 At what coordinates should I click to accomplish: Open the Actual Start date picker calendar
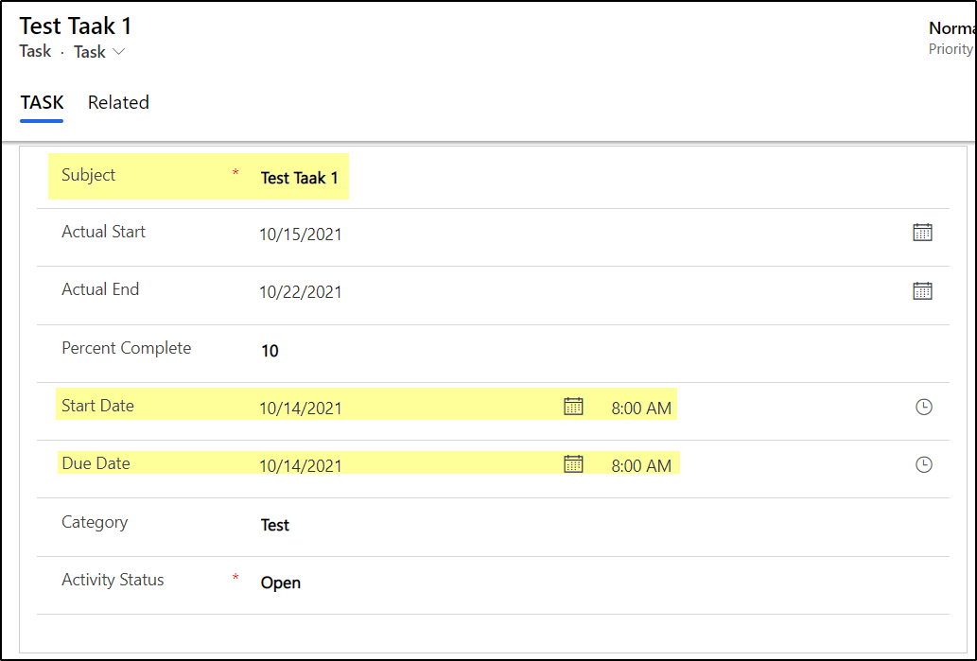click(x=922, y=232)
